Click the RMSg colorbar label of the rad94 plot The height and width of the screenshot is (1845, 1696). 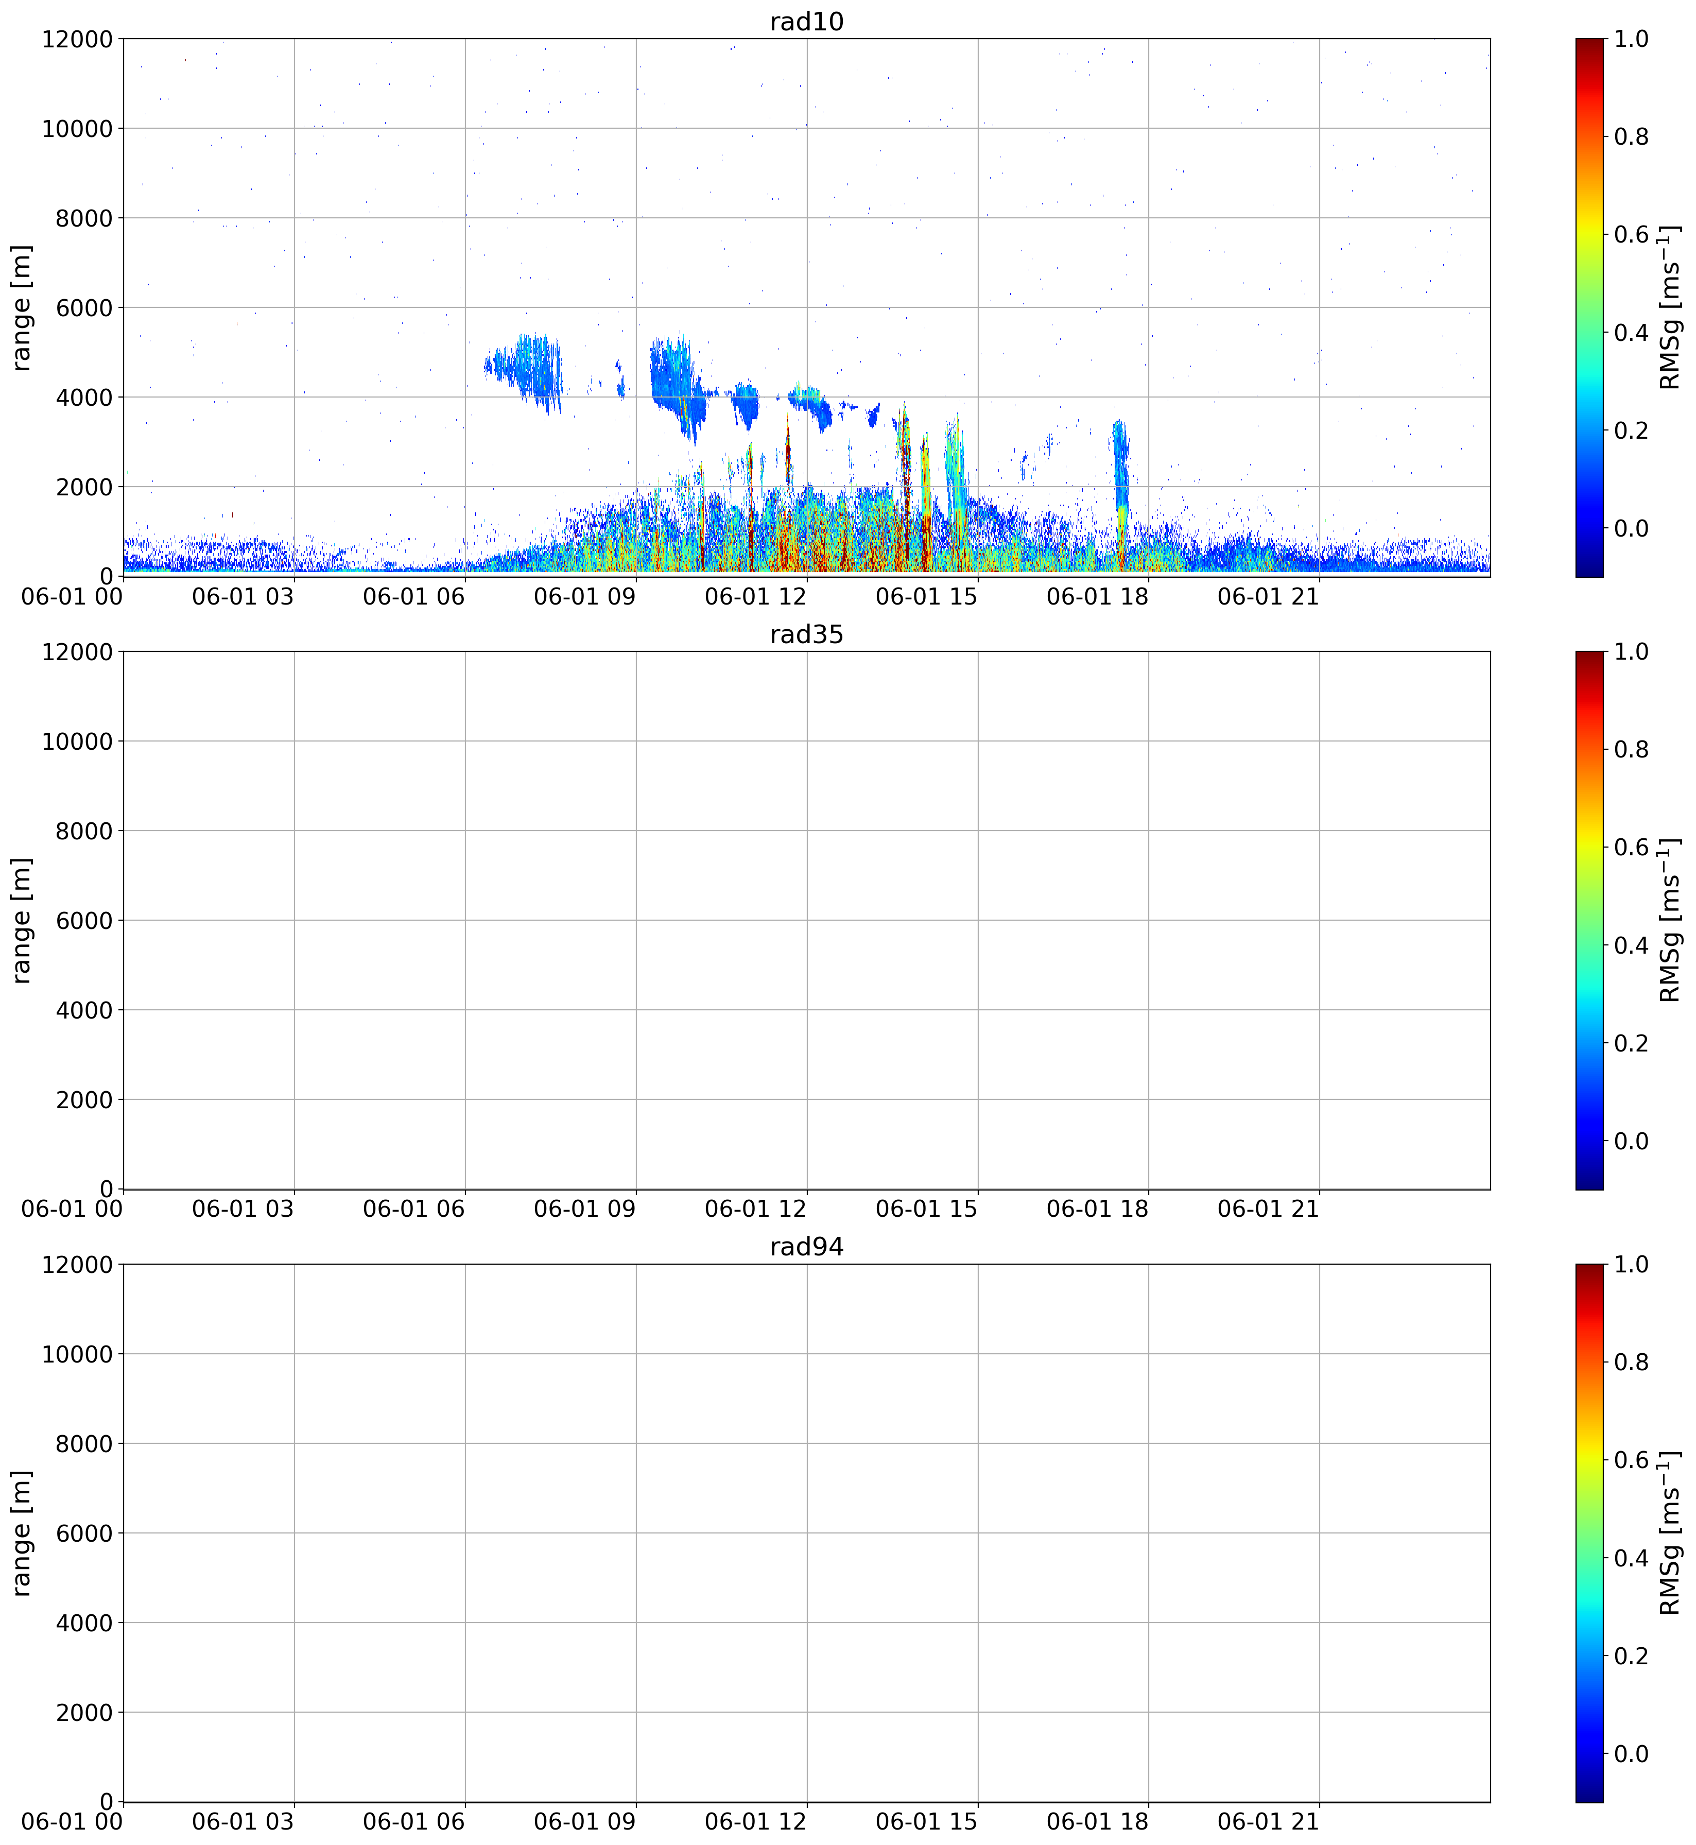point(1670,1532)
